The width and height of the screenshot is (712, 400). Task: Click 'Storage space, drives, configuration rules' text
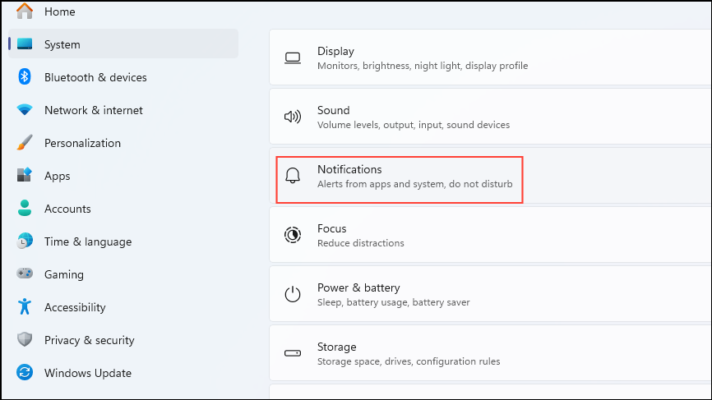[409, 361]
